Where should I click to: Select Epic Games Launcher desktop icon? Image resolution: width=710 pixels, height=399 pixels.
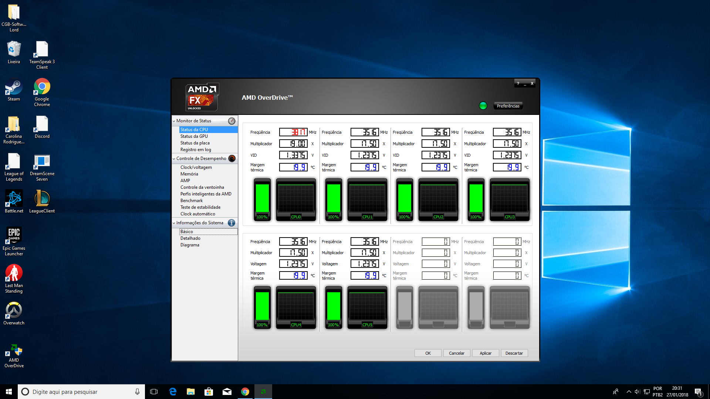pos(14,242)
